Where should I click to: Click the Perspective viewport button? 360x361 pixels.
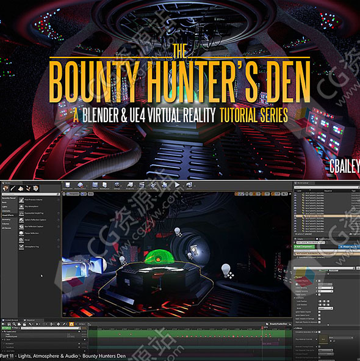tap(73, 194)
